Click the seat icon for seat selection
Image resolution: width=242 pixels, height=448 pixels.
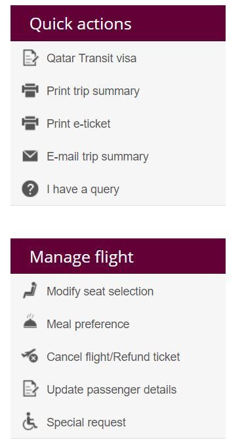coord(30,291)
